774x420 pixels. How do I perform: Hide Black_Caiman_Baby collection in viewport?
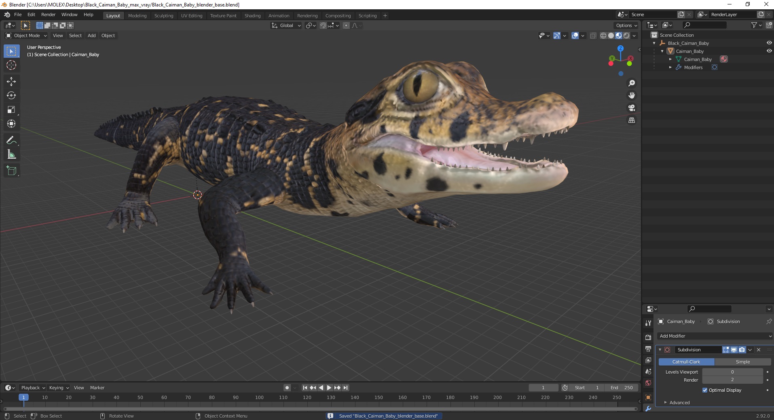769,43
